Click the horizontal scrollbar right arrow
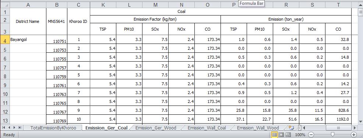Screen dimensions: 363x138 355,128
